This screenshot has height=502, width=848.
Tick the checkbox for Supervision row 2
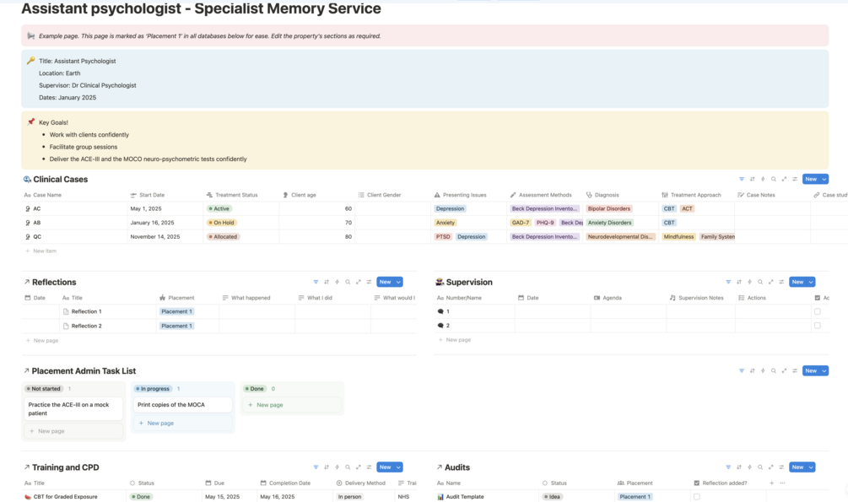point(817,326)
